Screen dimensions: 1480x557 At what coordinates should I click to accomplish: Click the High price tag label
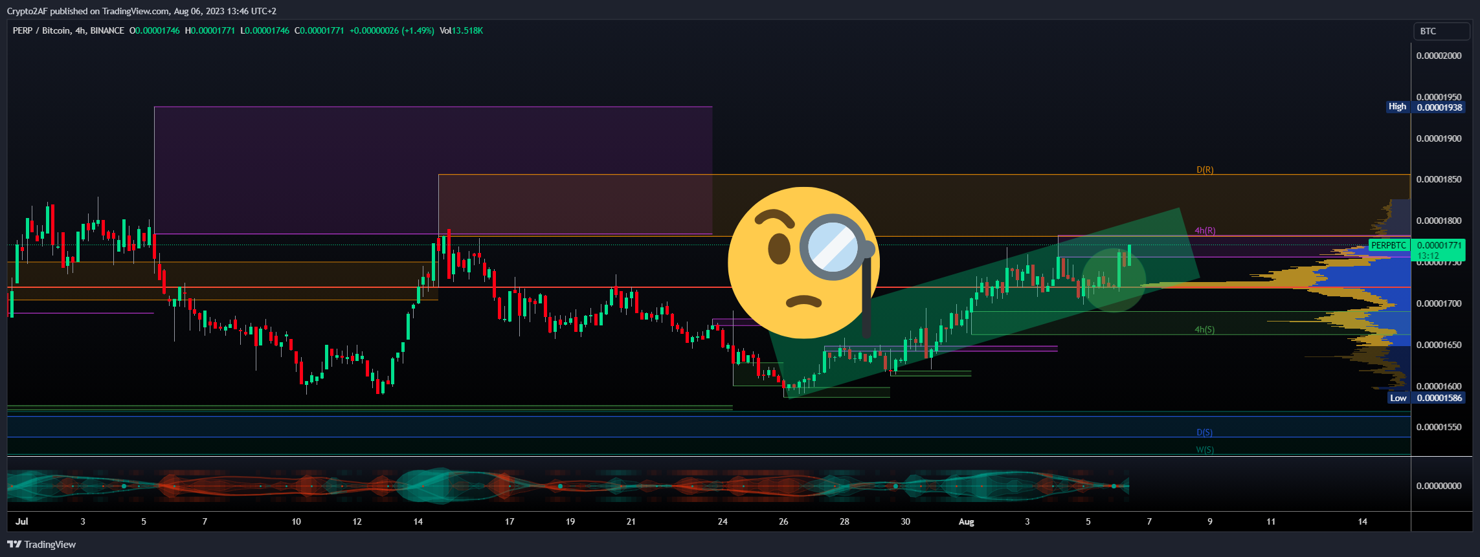coord(1397,107)
